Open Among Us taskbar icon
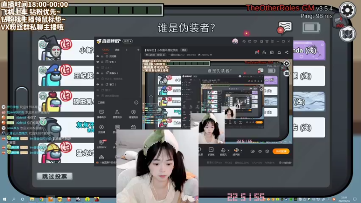Viewport: 361px width, 203px height. pos(97,199)
